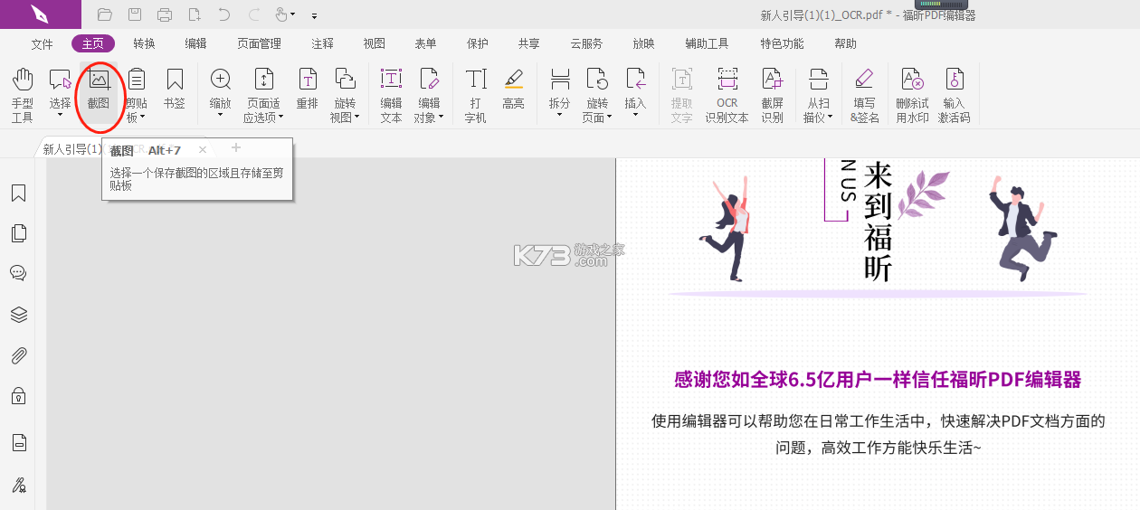
Task: Open the document fields panel icon
Action: pos(18,443)
